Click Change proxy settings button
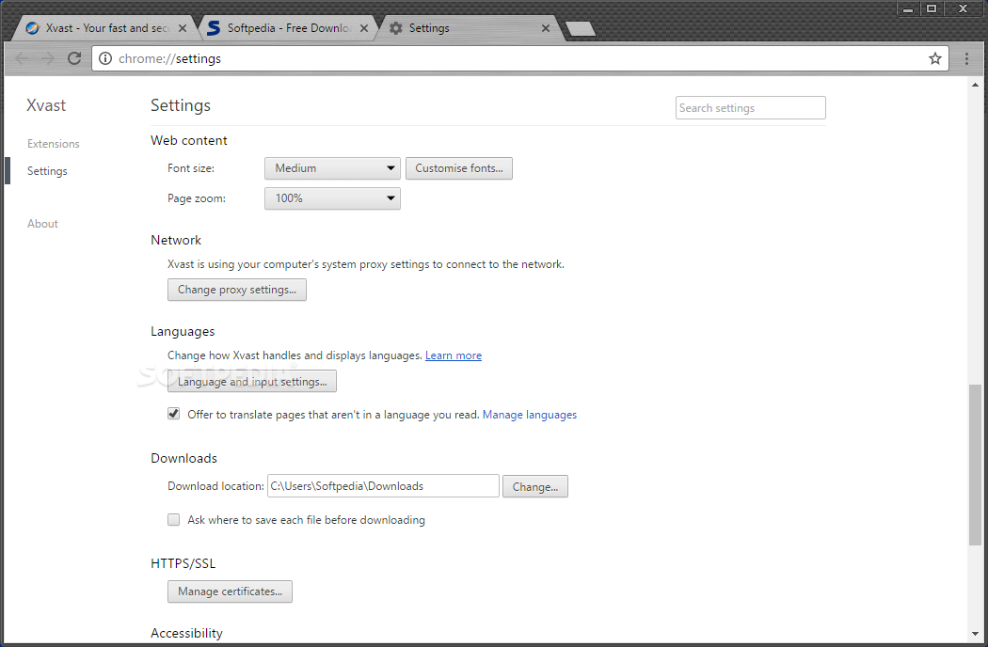 click(237, 290)
